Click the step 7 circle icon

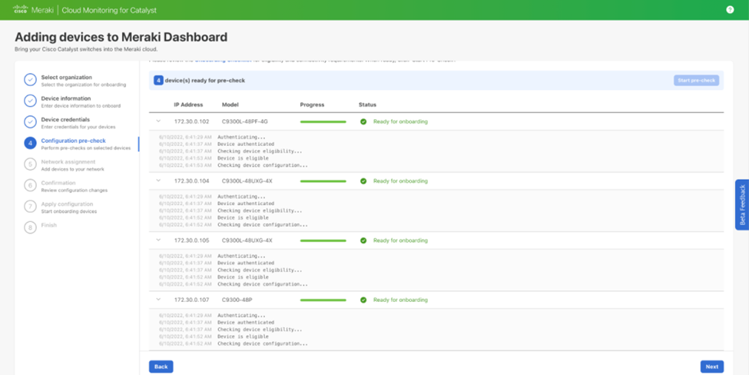[30, 207]
